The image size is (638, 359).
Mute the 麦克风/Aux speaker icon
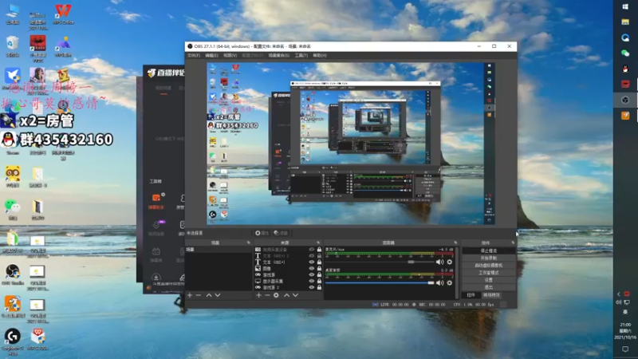pos(440,262)
